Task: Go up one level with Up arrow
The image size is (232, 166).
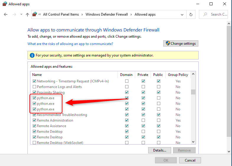Action: (27, 14)
